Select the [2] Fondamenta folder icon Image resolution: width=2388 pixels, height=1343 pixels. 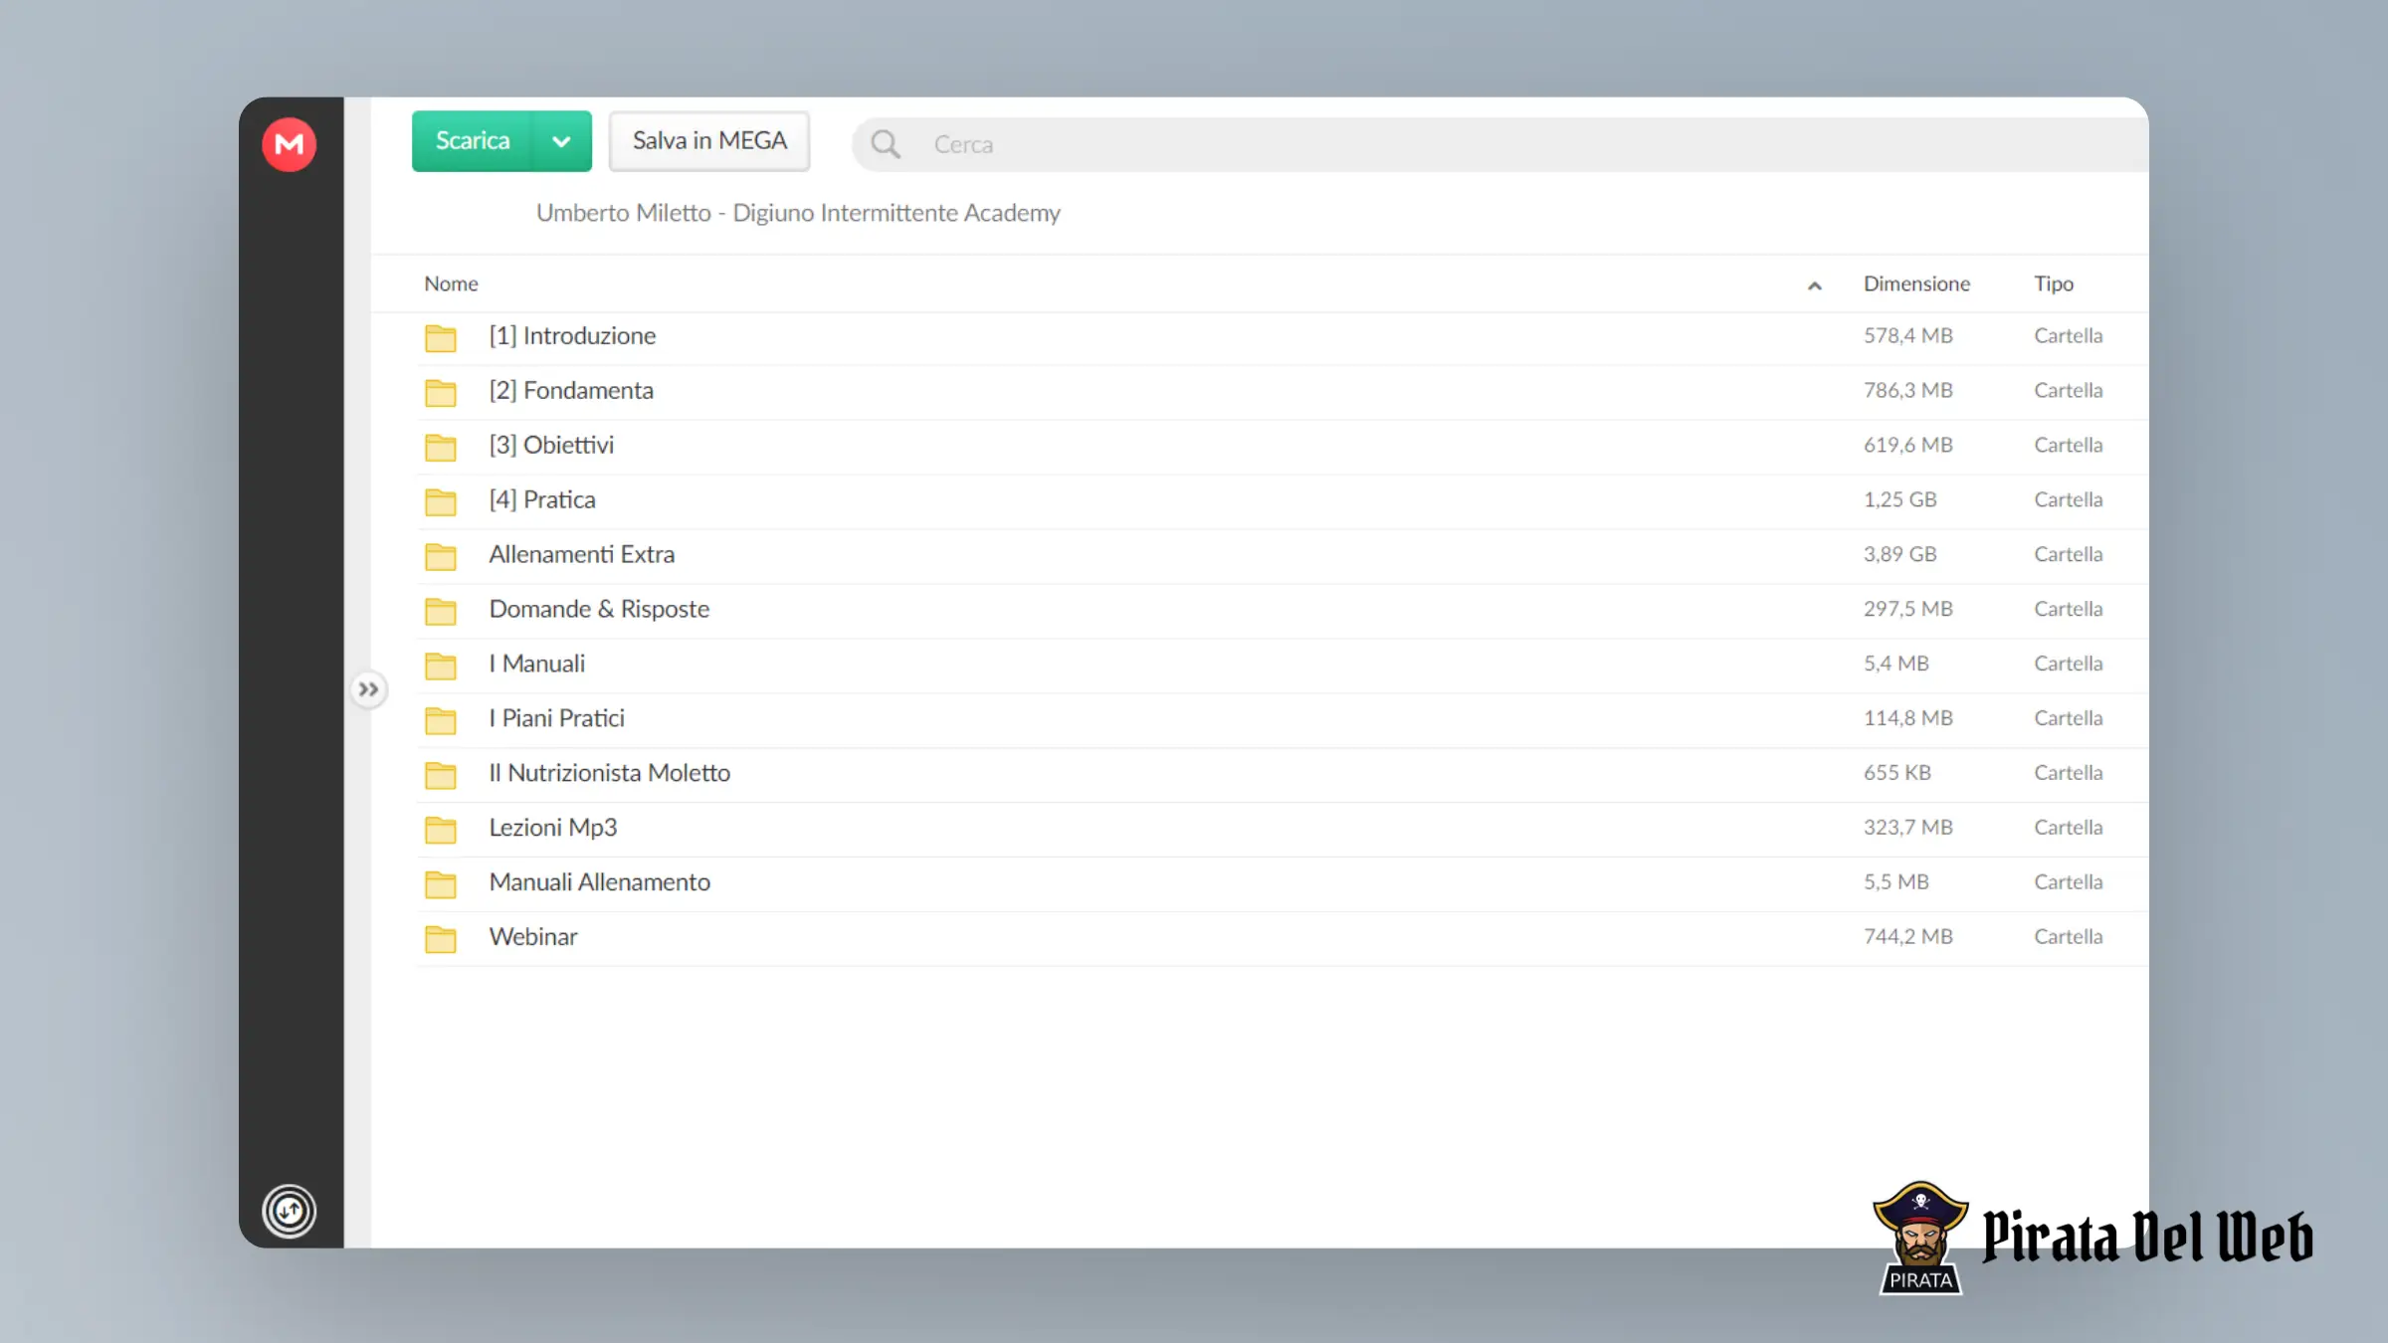point(441,393)
